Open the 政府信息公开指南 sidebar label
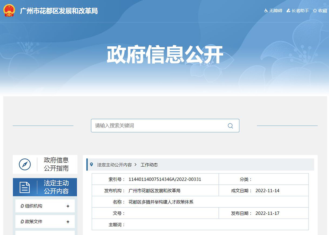 pyautogui.click(x=56, y=164)
